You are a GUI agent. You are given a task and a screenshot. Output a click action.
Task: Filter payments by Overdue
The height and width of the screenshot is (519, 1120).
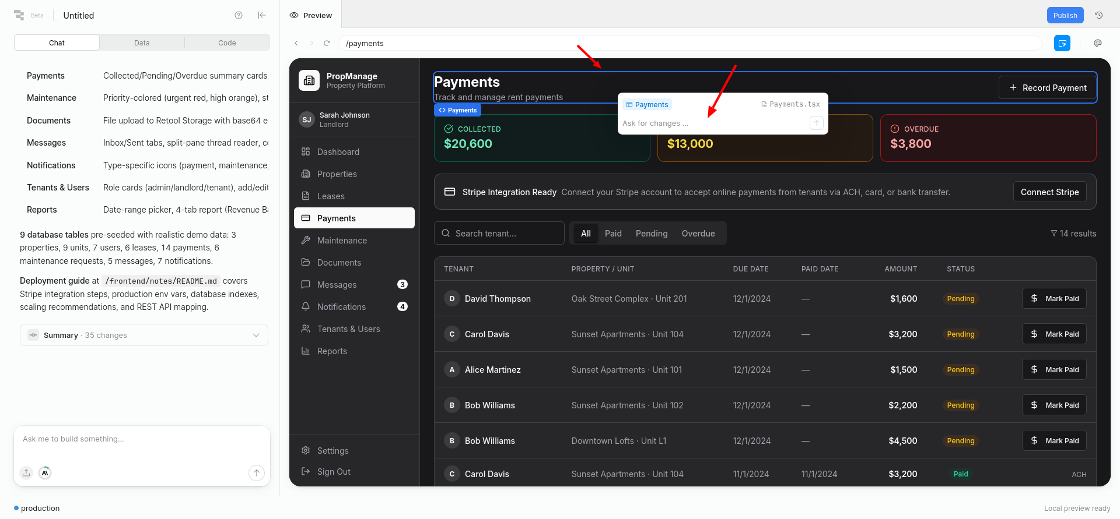coord(698,233)
